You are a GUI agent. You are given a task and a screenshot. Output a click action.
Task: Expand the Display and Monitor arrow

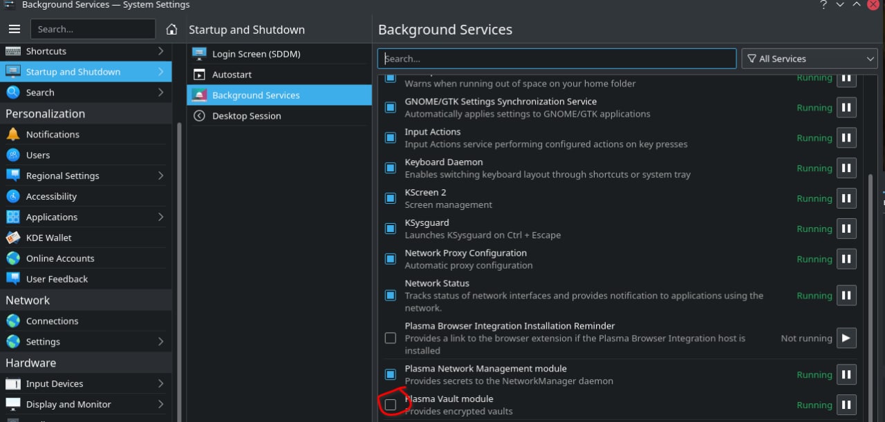pos(160,404)
